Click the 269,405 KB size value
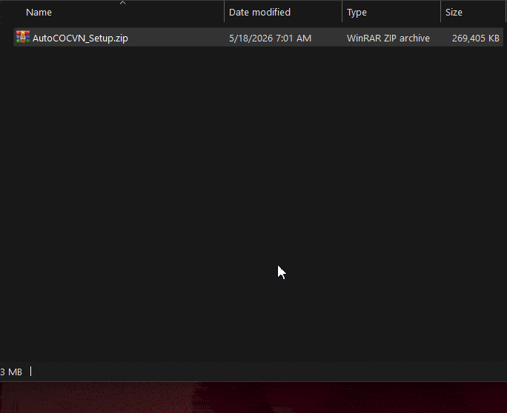Viewport: 507px width, 413px height. click(476, 38)
